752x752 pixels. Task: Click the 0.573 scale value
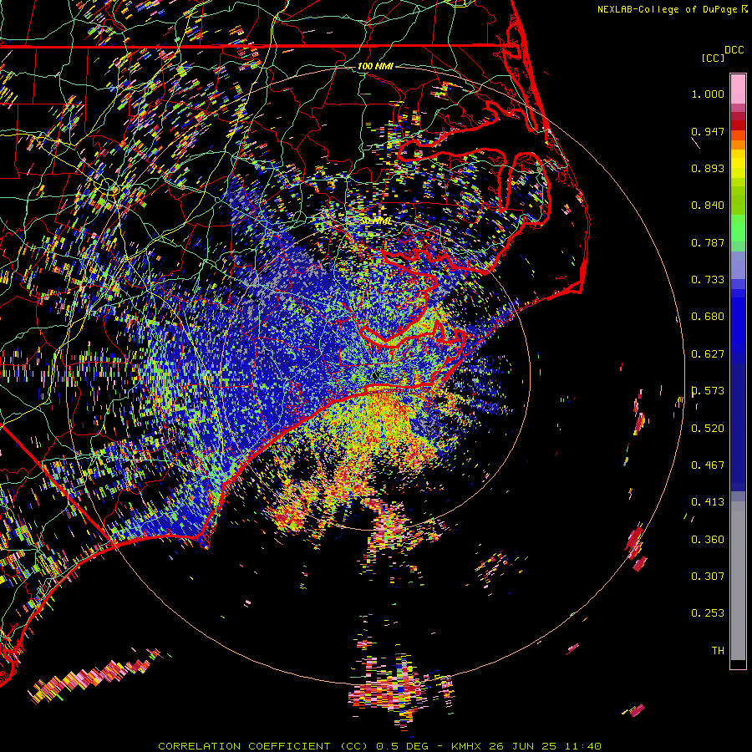point(708,391)
